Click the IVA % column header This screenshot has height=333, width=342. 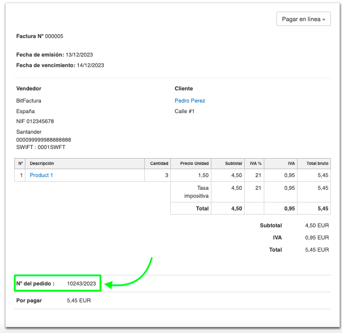click(x=256, y=163)
